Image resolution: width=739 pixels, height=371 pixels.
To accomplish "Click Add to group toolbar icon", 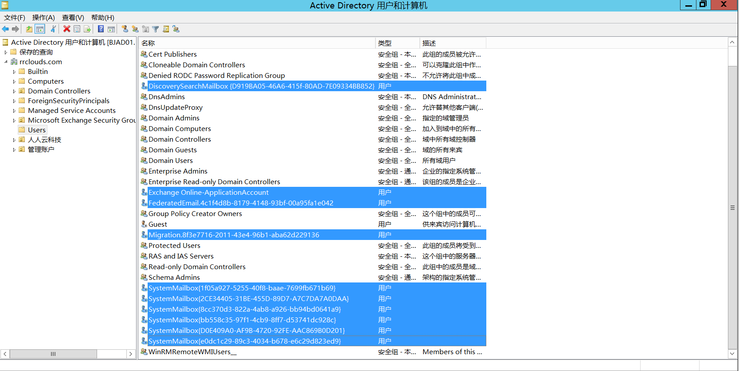I will (176, 29).
